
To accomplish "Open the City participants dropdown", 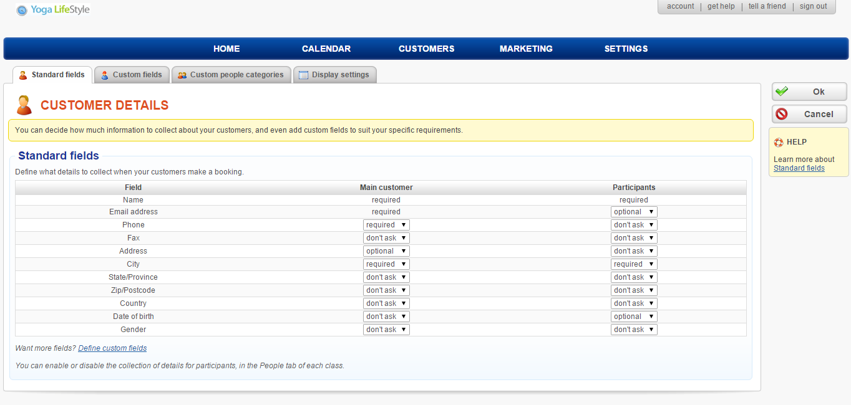I will 634,264.
